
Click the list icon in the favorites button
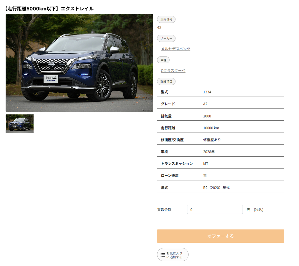click(x=163, y=255)
